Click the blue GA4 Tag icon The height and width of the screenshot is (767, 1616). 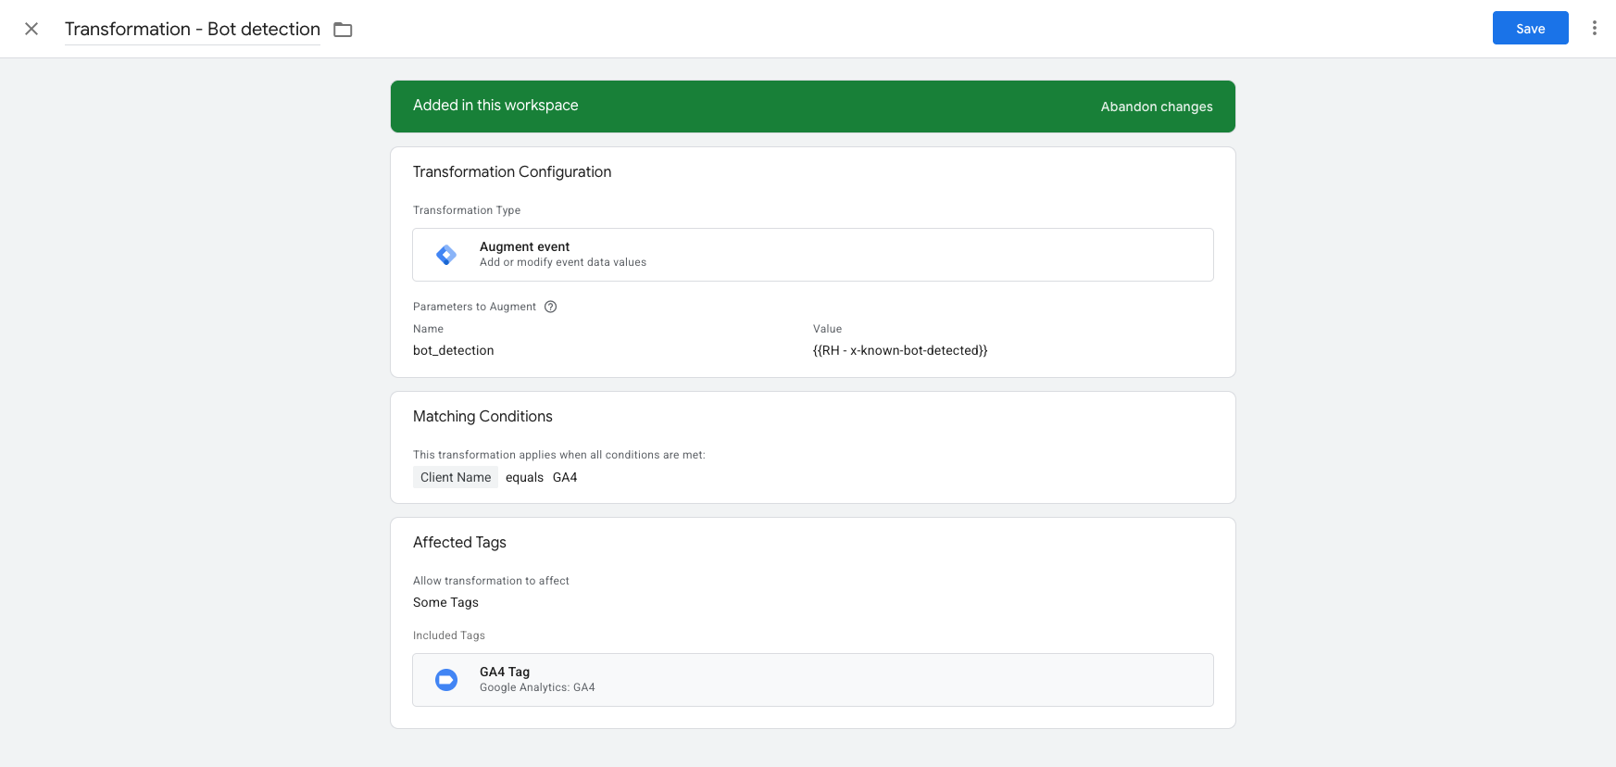pos(446,680)
